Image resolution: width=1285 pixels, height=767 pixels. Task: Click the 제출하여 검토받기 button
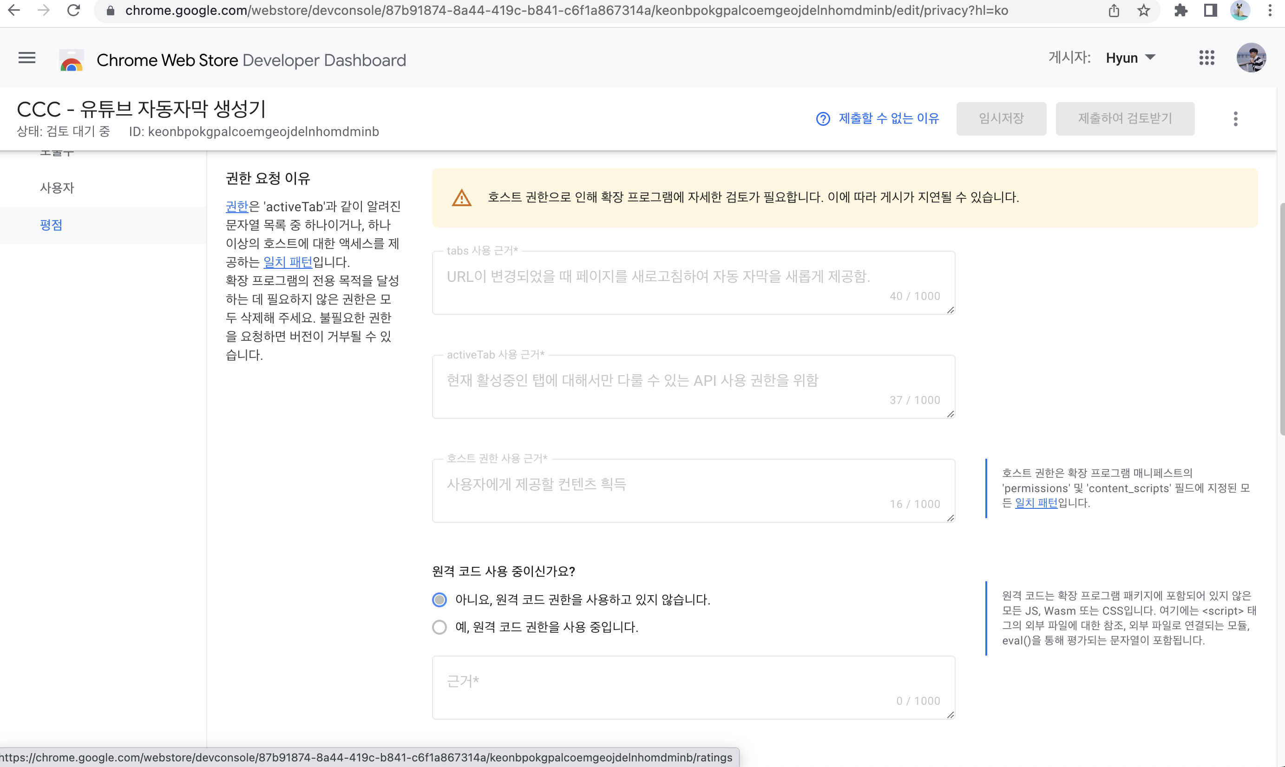1125,119
